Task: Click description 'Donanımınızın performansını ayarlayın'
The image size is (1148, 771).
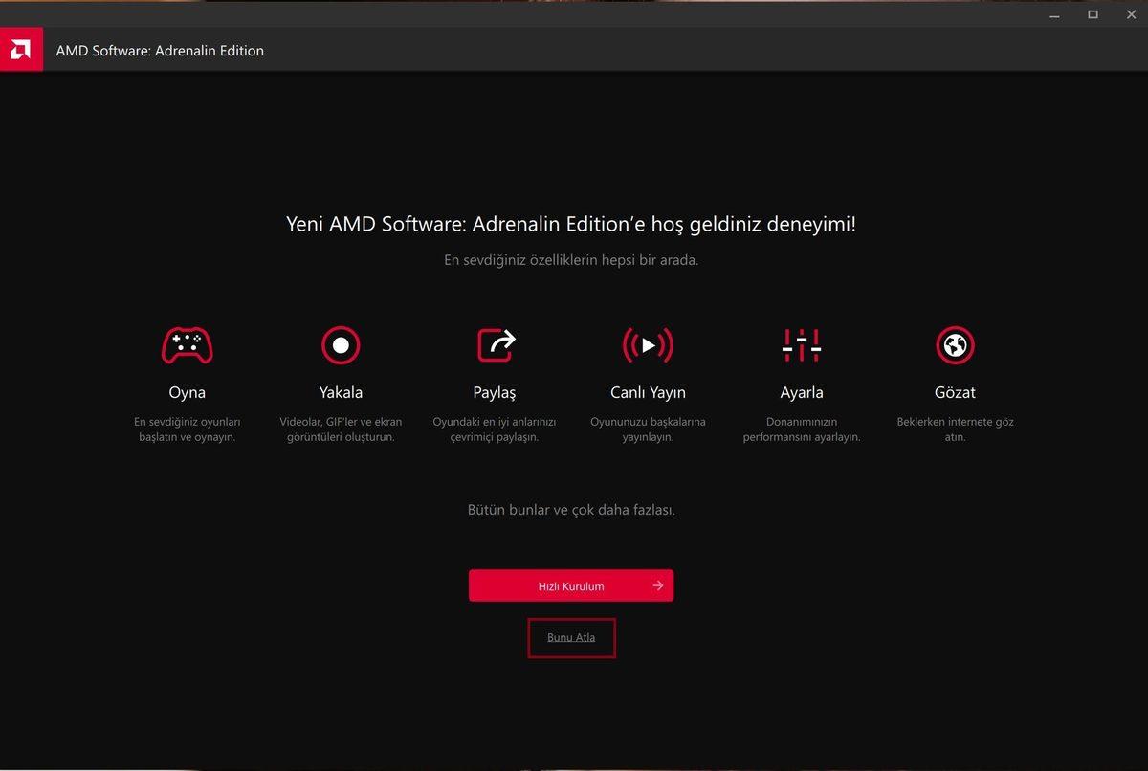Action: tap(802, 430)
